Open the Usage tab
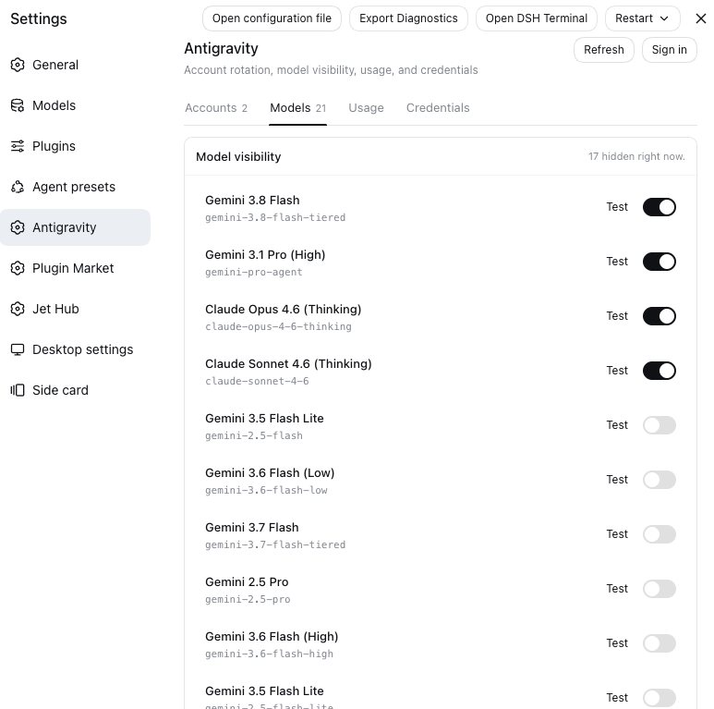Screen dimensions: 714x709 click(x=366, y=108)
